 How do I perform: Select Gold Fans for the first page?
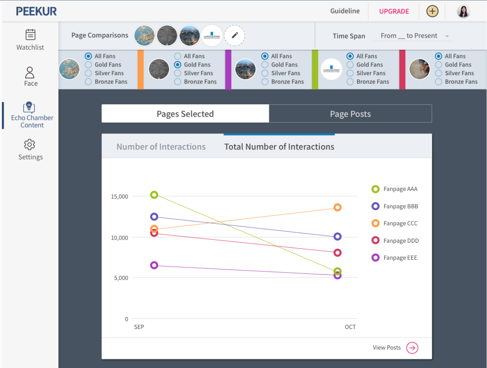click(88, 65)
